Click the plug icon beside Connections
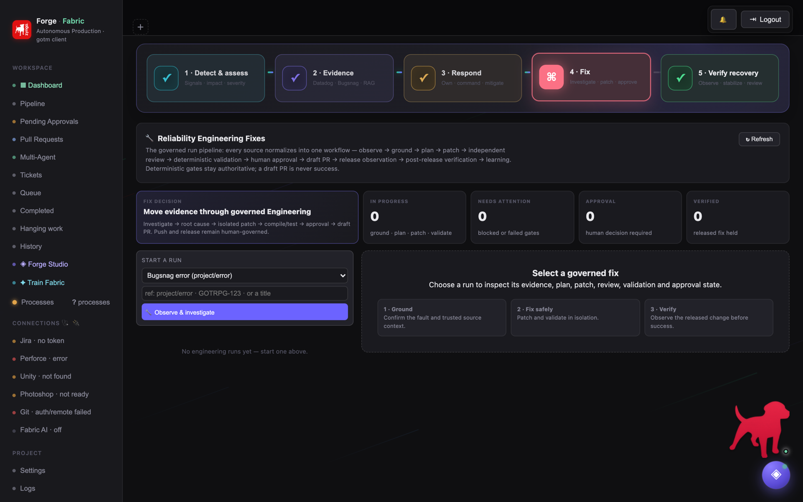The image size is (803, 502). point(76,323)
